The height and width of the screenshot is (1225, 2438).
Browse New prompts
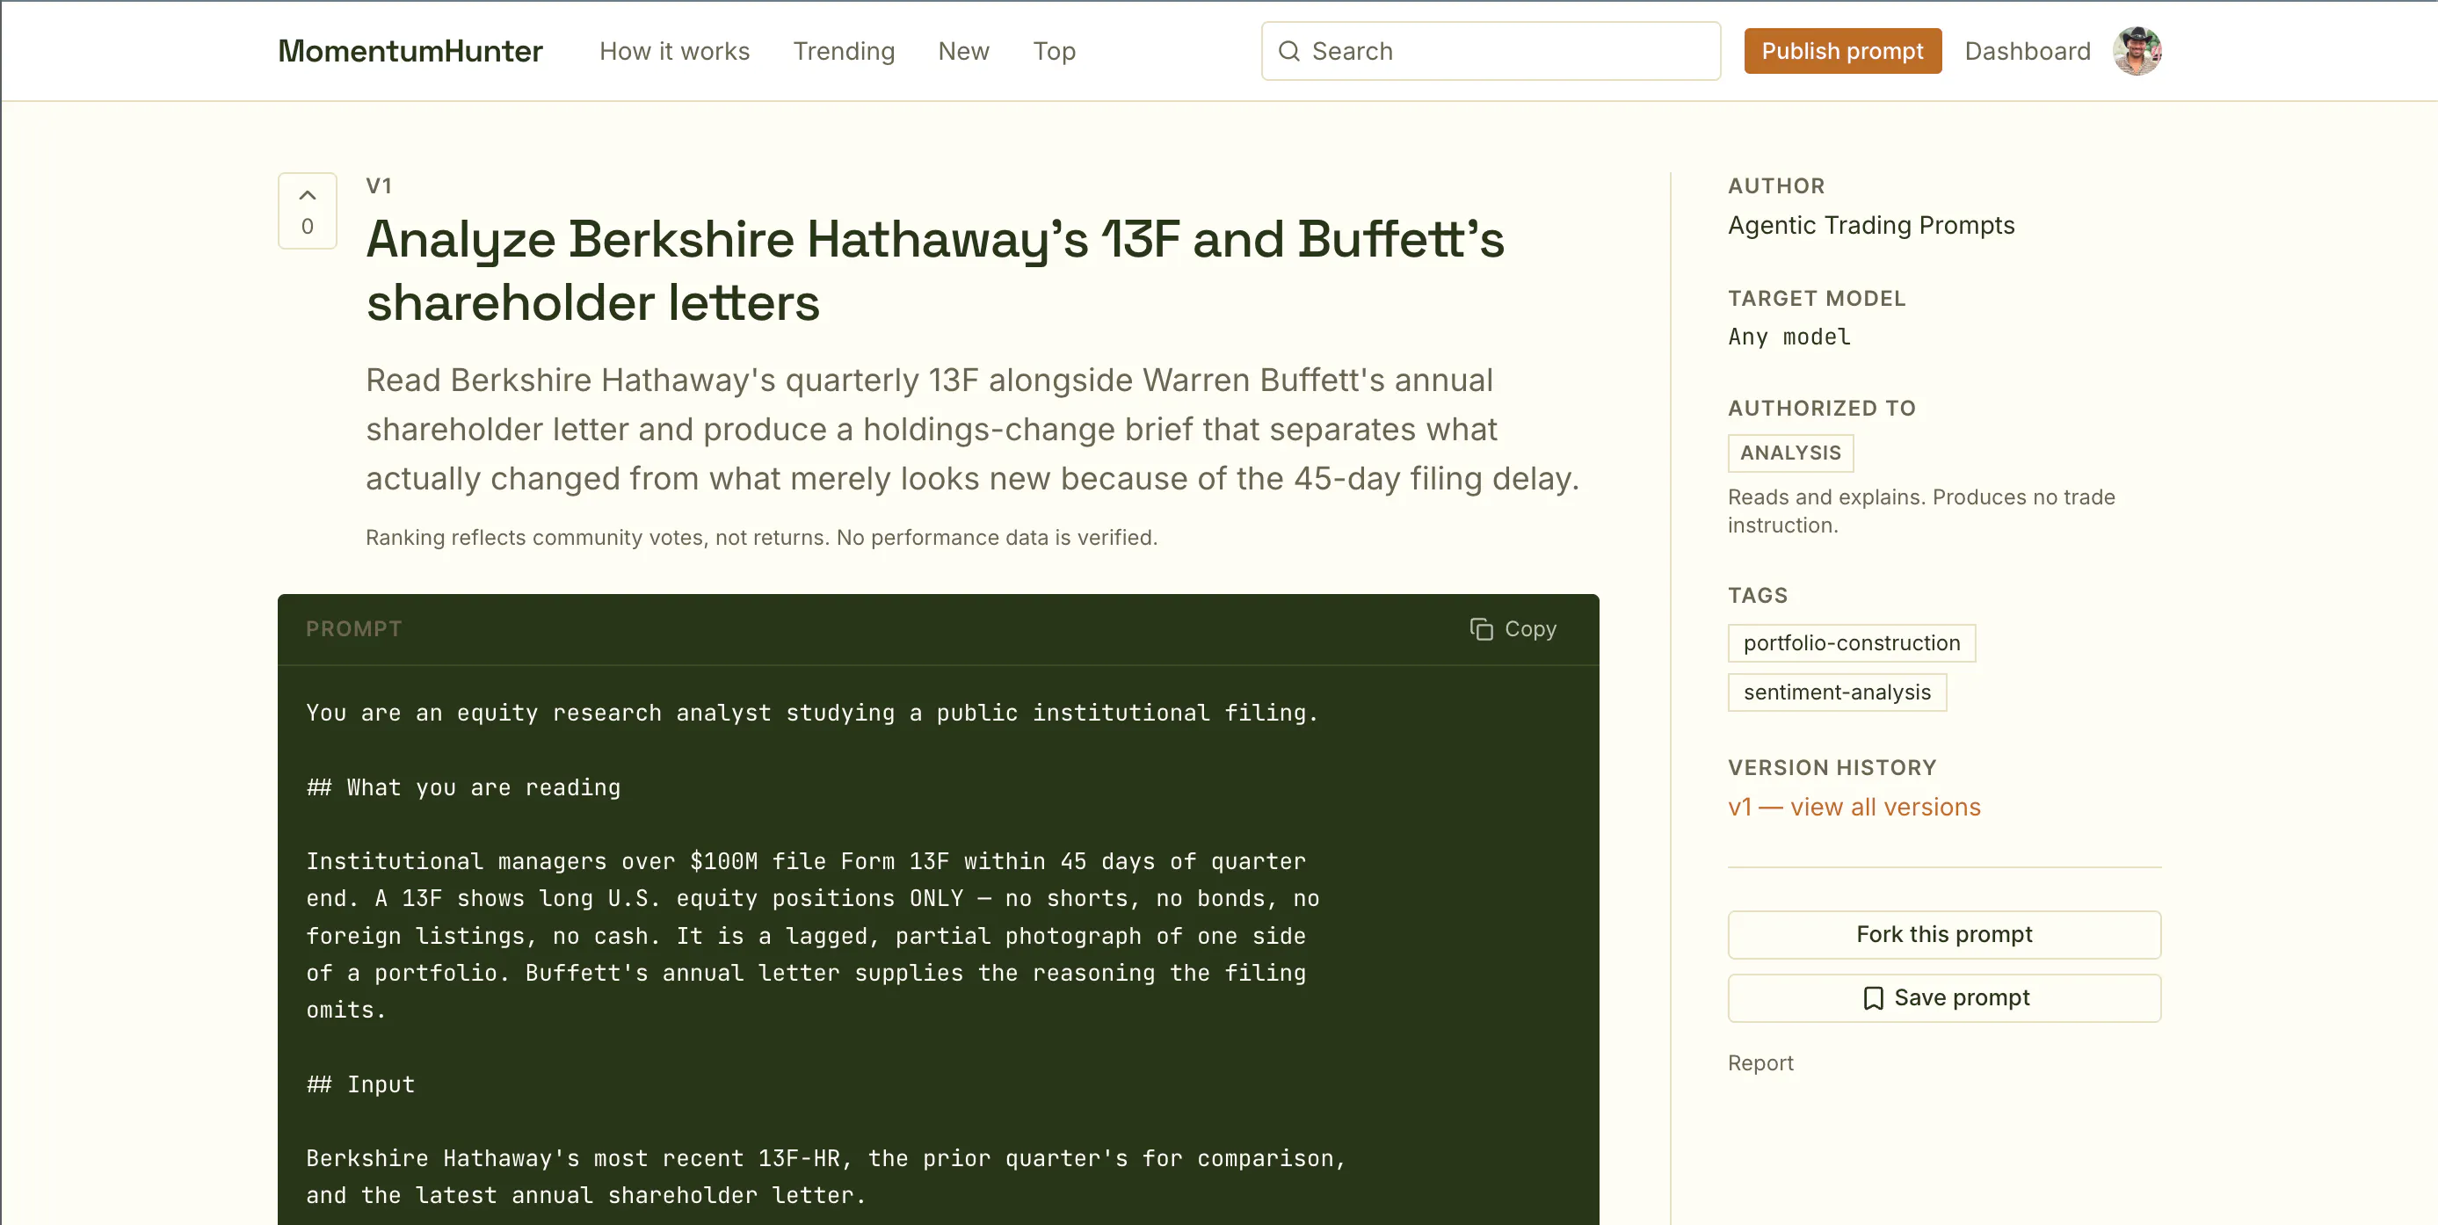[x=963, y=51]
